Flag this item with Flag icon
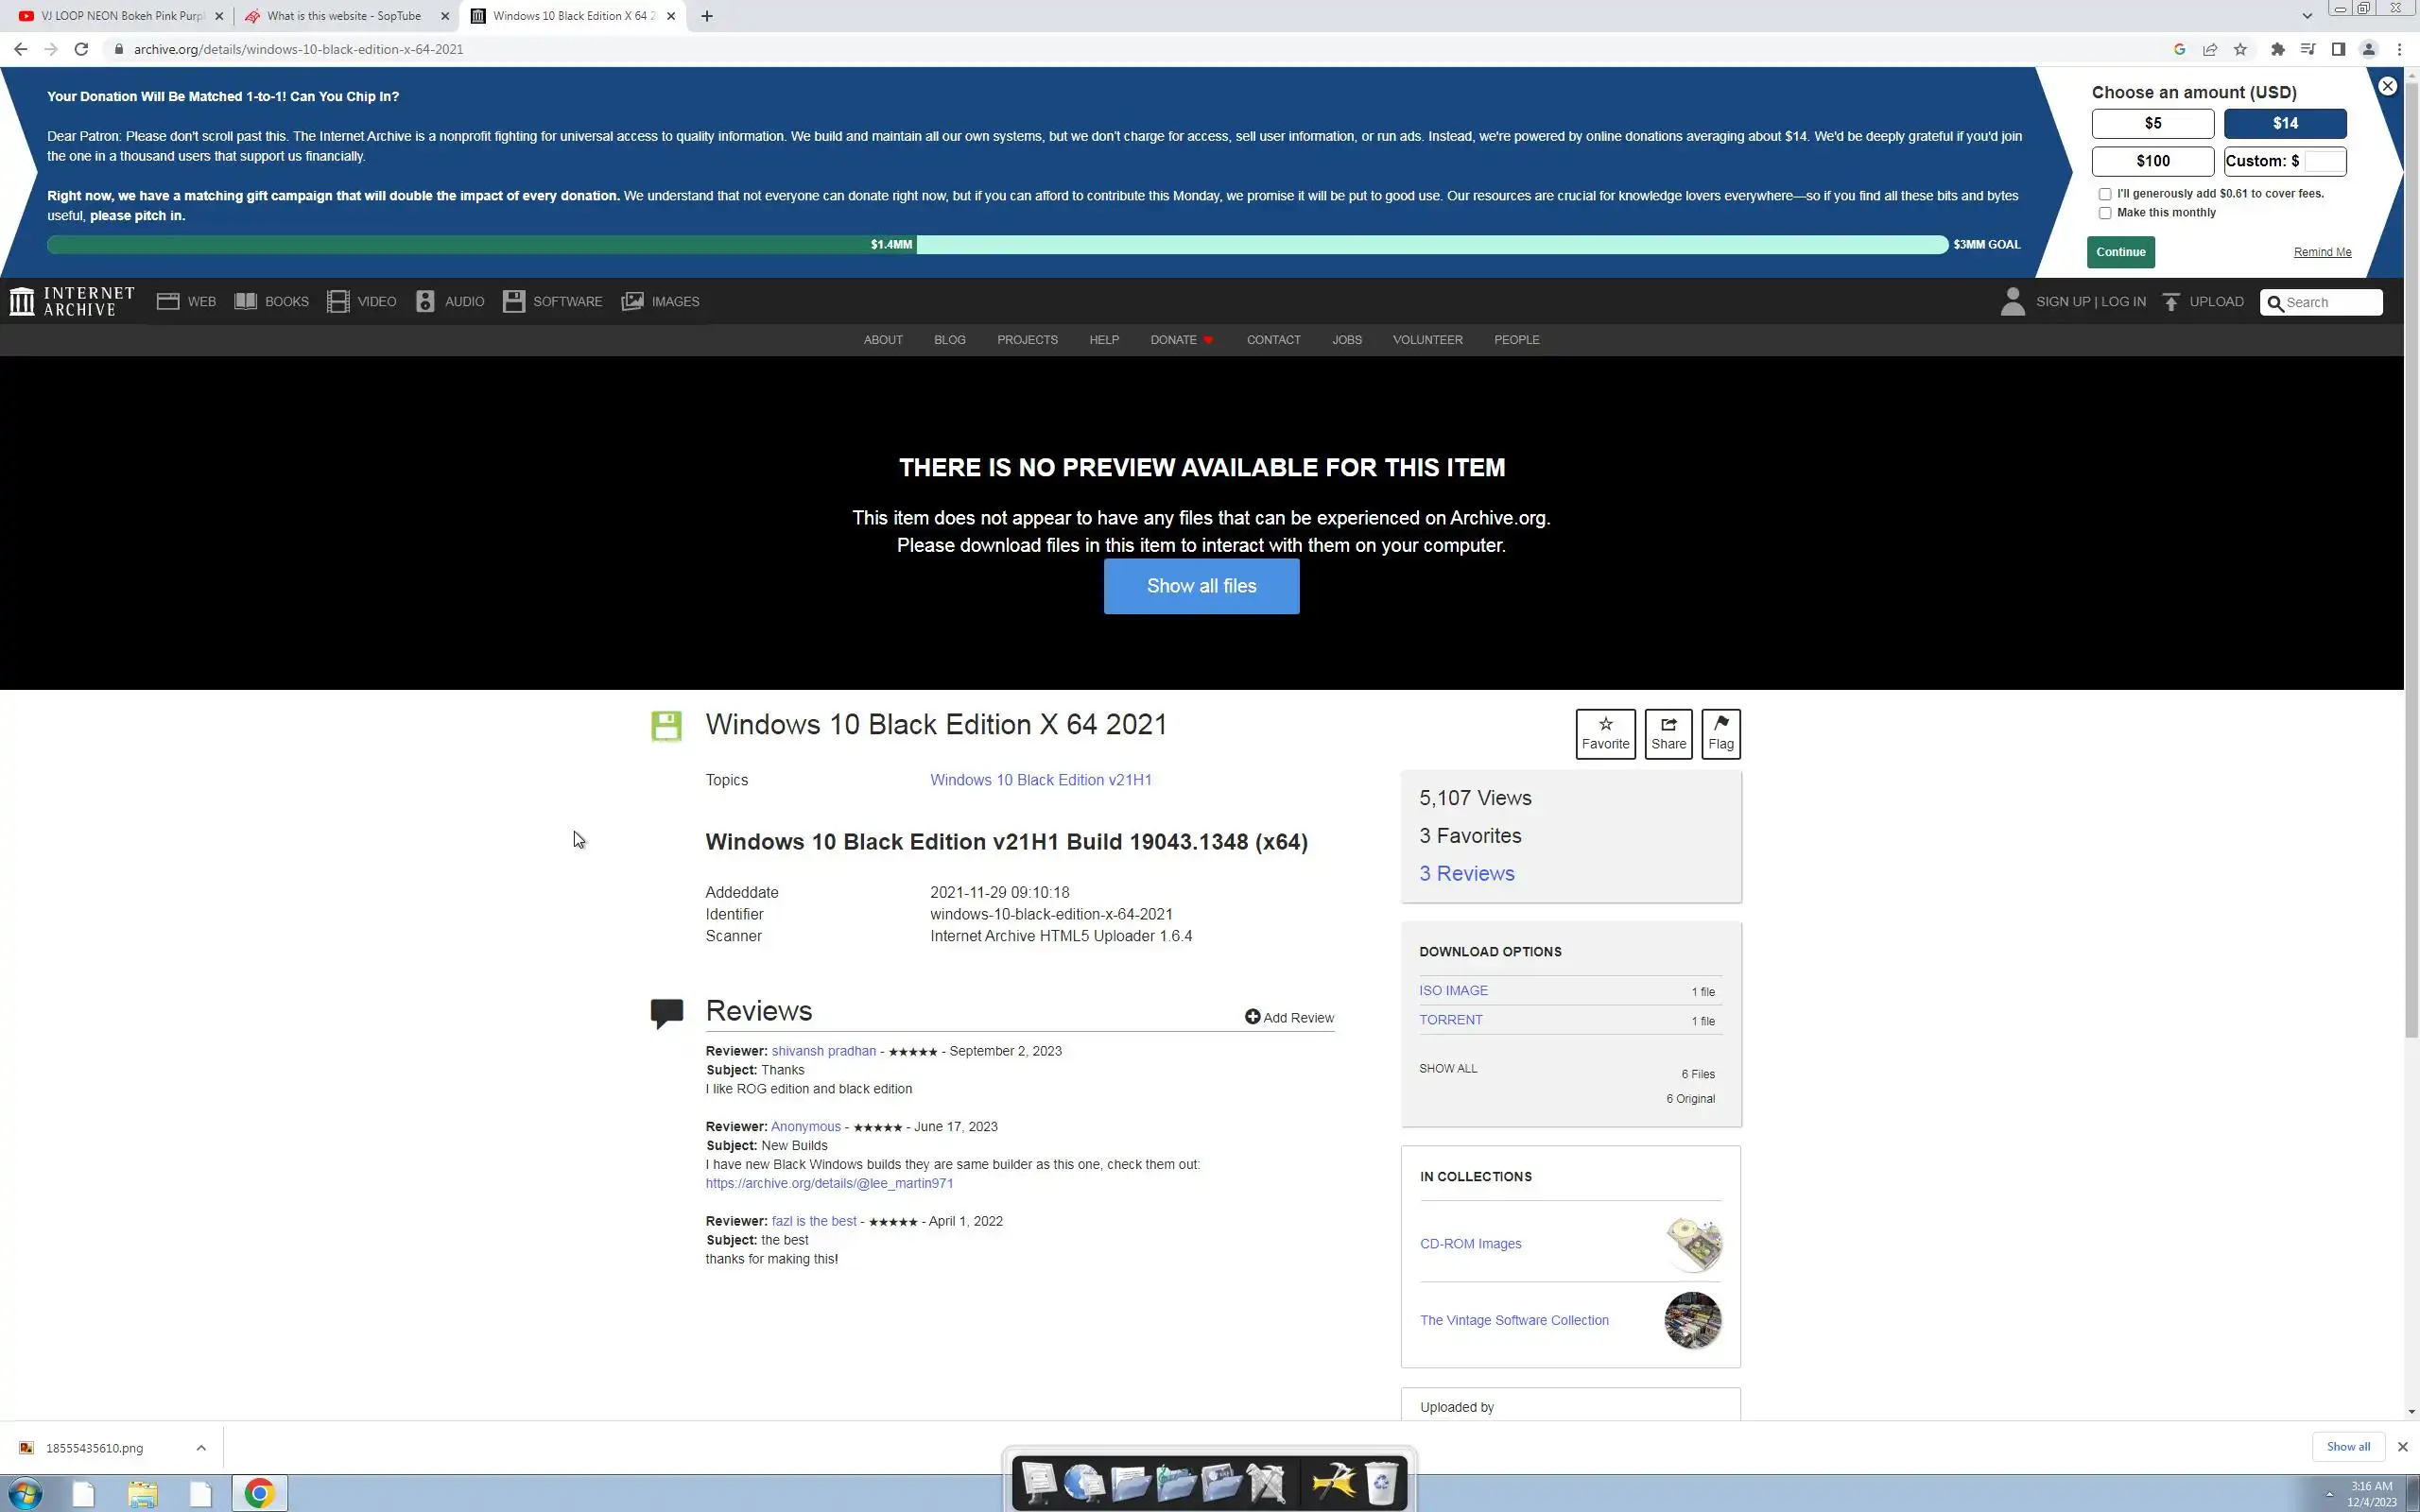Screen dimensions: 2420x1512 (1720, 725)
